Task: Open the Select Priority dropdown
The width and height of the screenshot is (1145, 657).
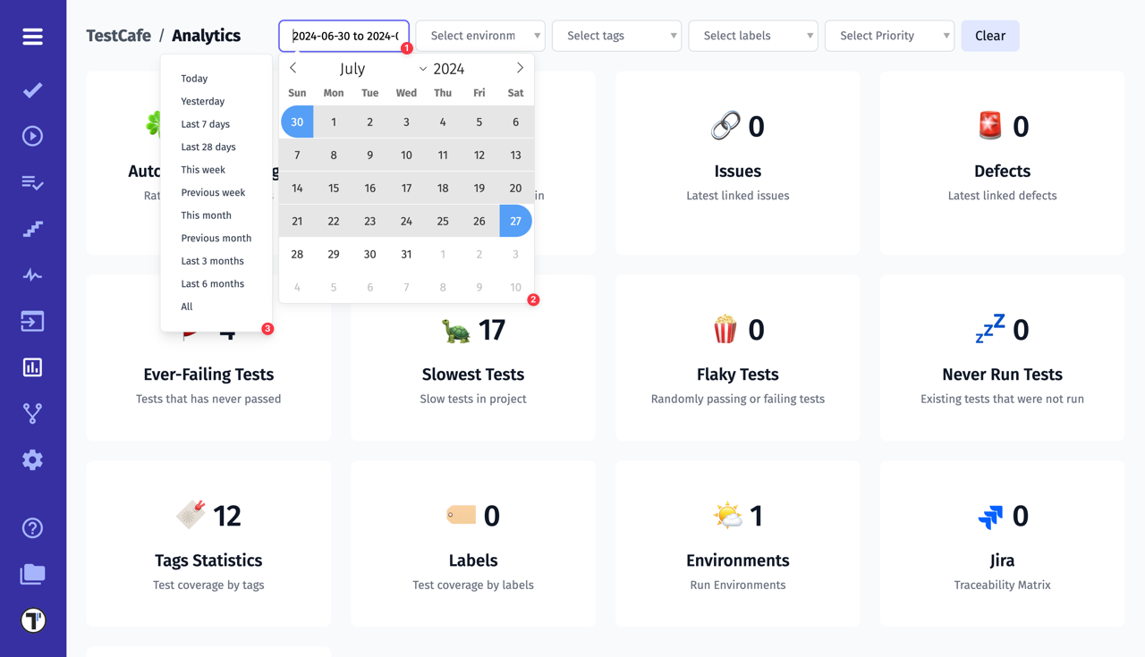Action: [889, 36]
